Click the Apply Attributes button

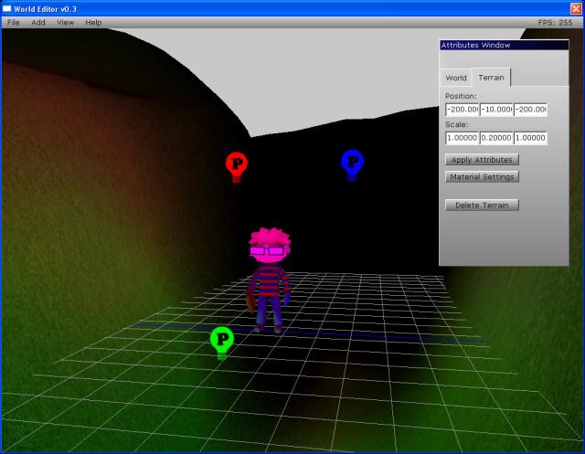coord(482,160)
